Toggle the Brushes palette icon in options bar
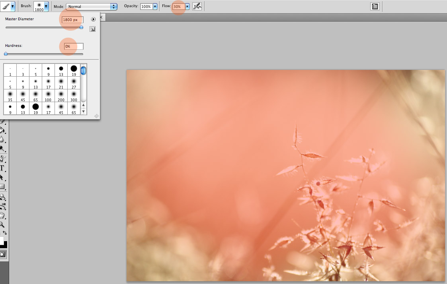Viewport: 447px width, 284px height. (x=375, y=6)
